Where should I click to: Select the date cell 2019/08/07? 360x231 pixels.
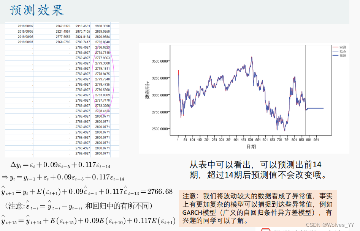click(25, 42)
